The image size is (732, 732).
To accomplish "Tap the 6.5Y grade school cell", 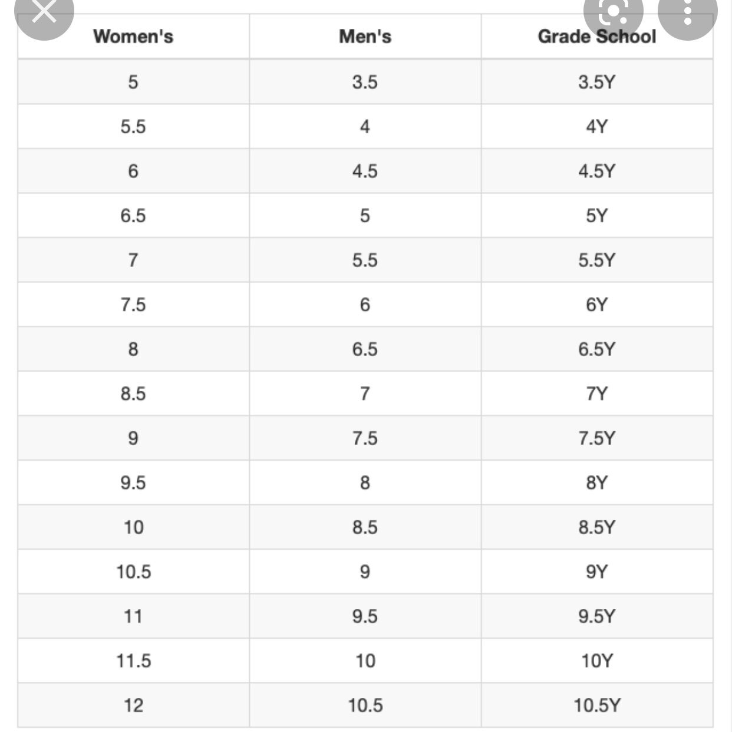I will 596,349.
